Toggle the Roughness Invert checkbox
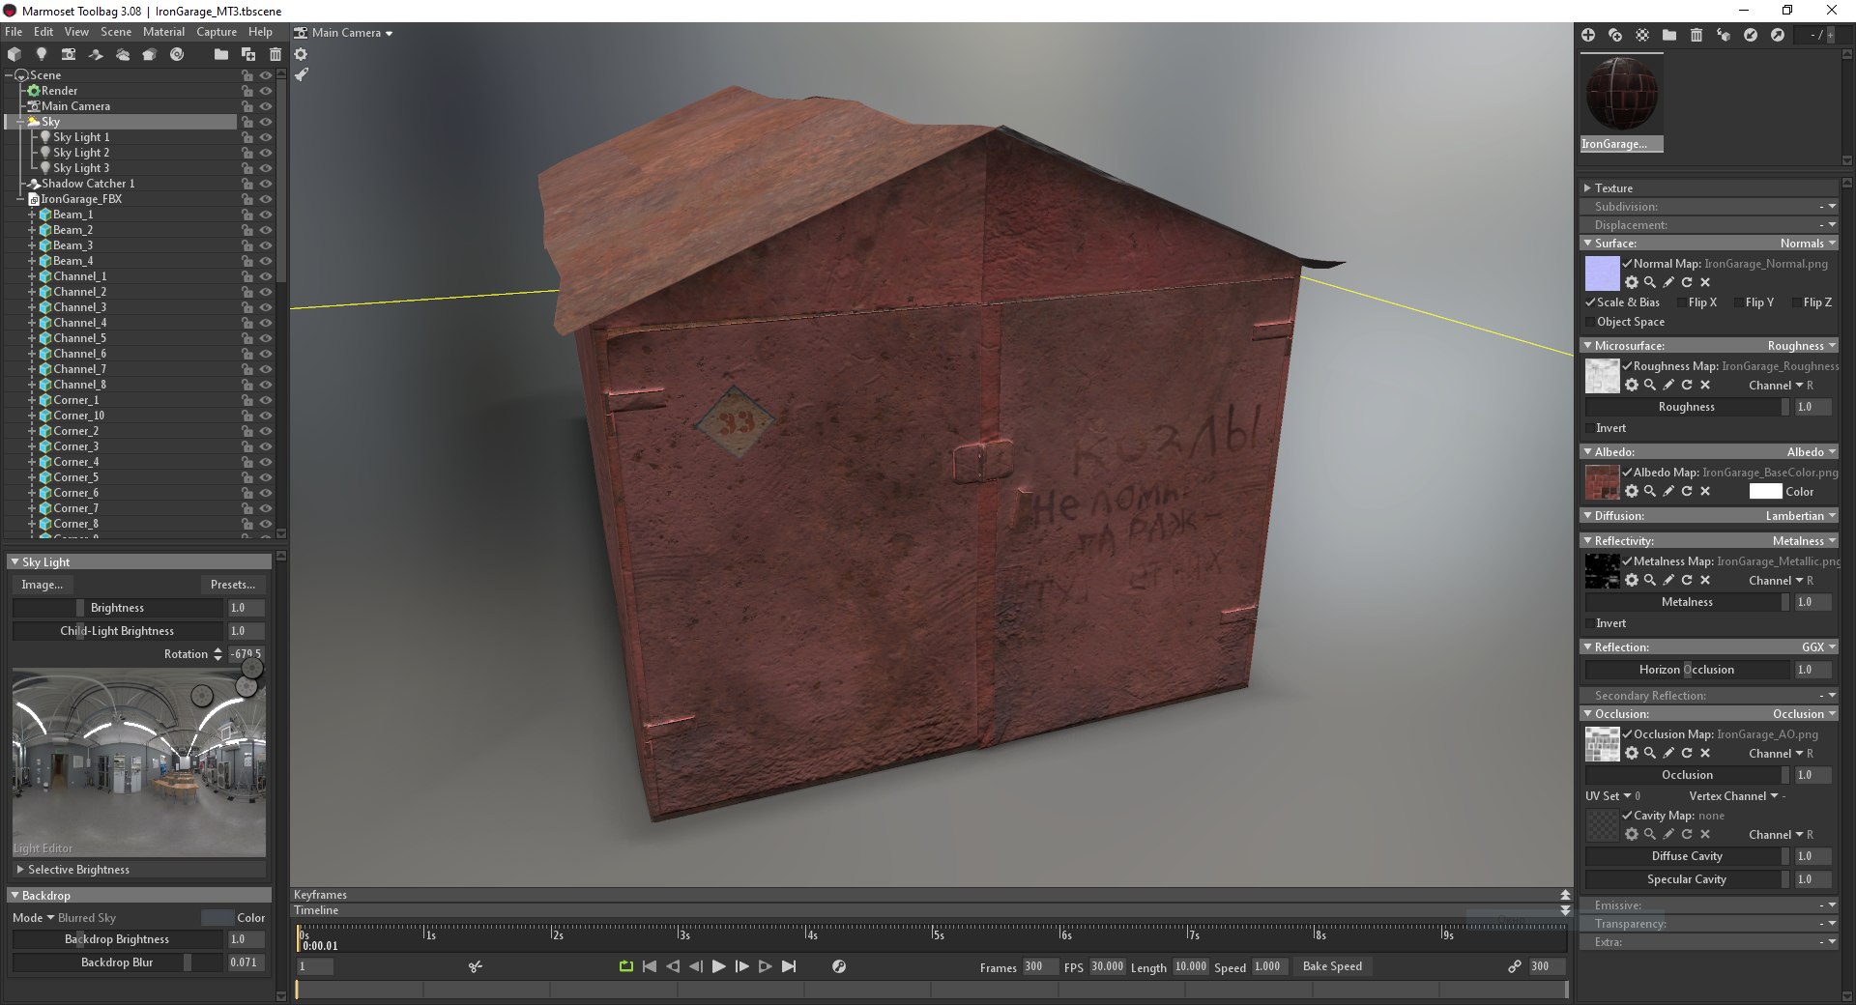1856x1005 pixels. tap(1590, 428)
